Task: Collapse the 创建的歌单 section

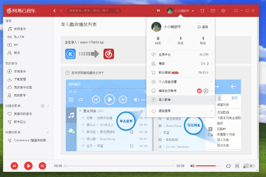Action: 48,106
